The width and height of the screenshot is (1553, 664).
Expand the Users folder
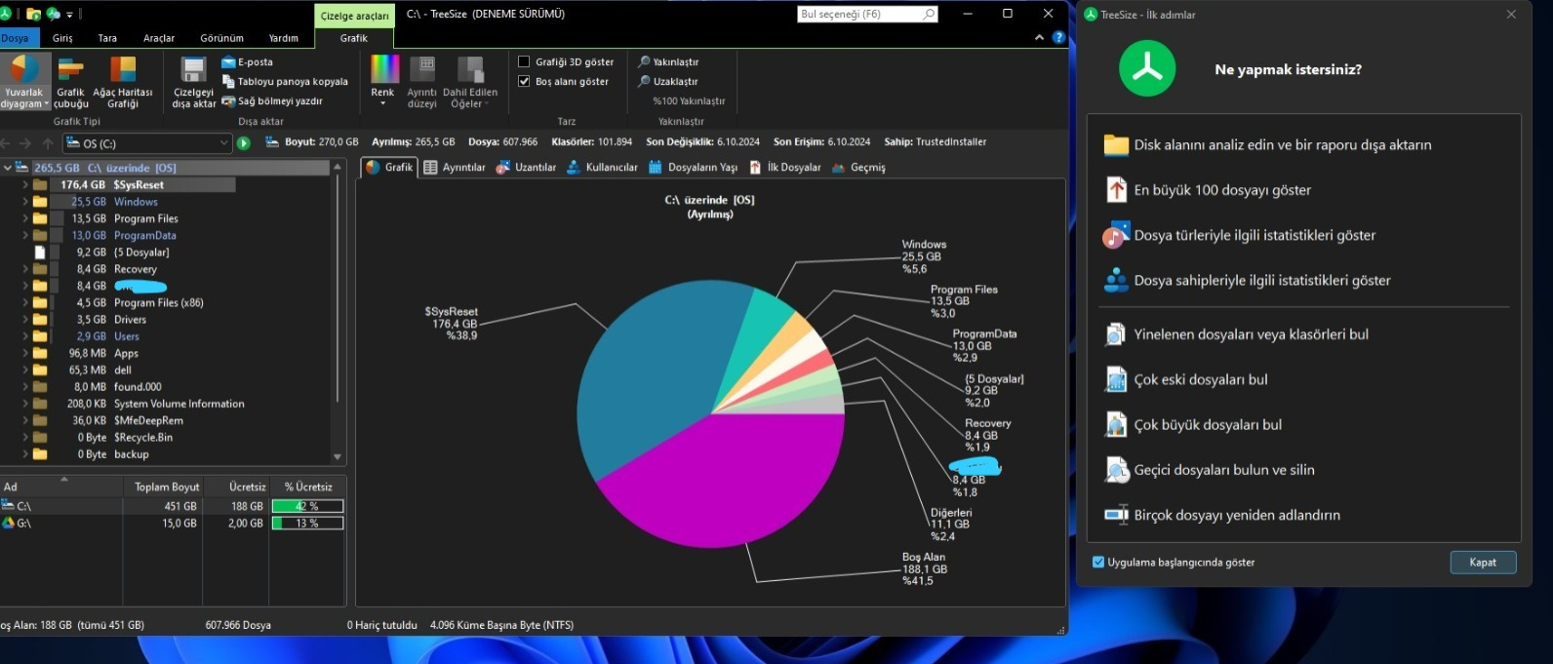tap(24, 336)
